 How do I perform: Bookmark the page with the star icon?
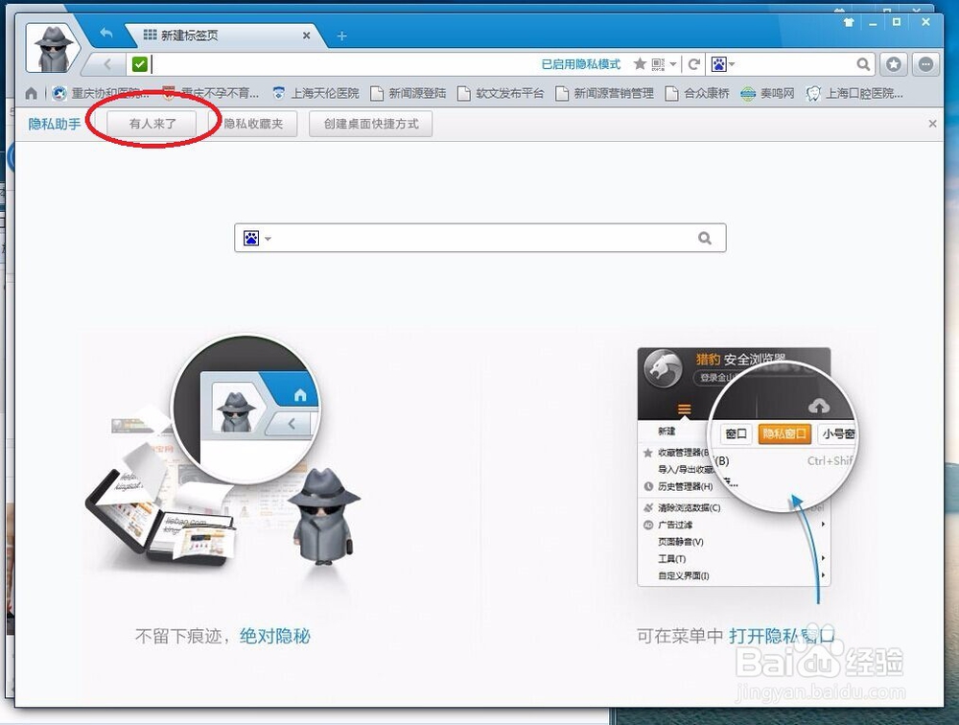(640, 63)
